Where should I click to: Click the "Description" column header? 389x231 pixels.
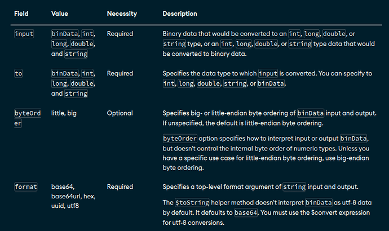180,14
